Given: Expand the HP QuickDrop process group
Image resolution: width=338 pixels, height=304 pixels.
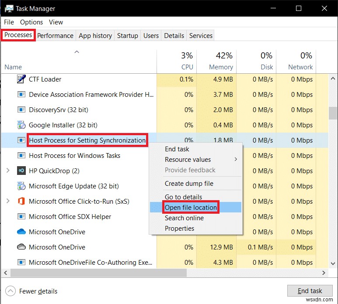Looking at the screenshot, I should click(x=8, y=171).
